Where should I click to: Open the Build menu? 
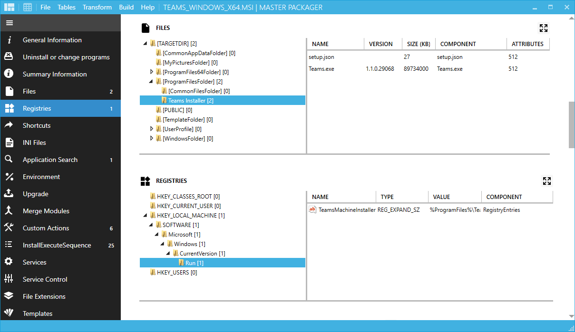127,7
